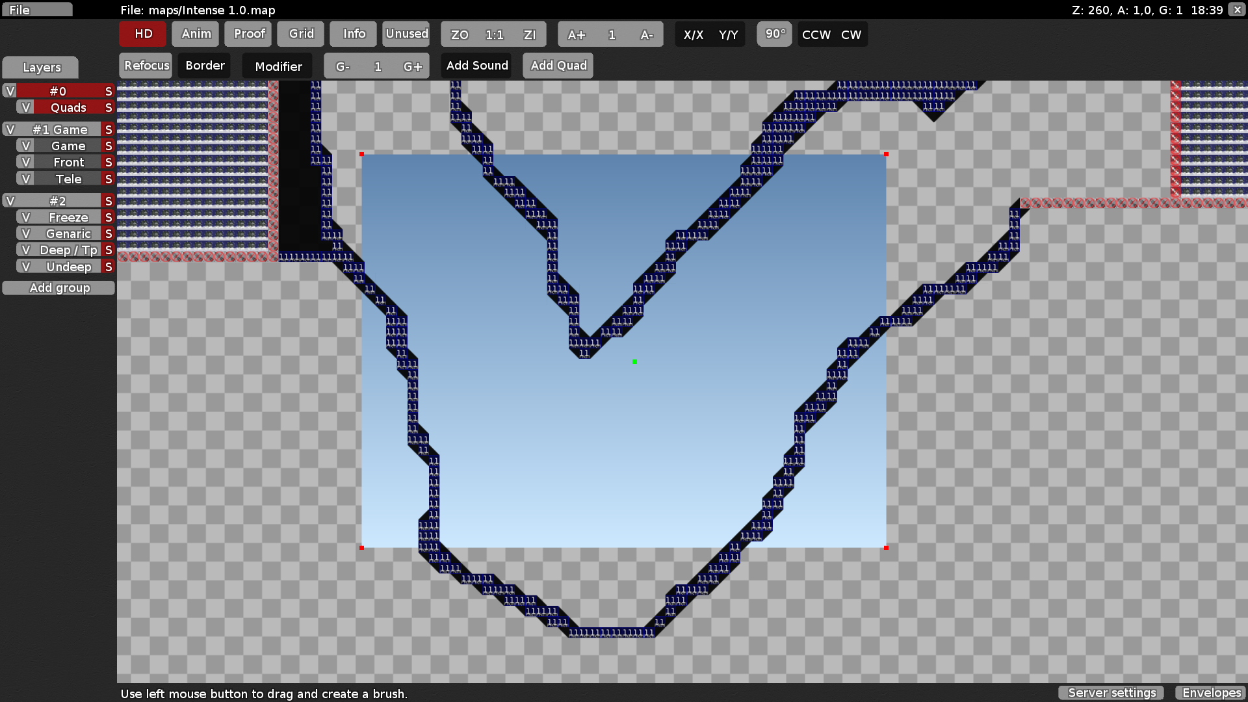Flip vertically with the Y/Y button

[728, 34]
